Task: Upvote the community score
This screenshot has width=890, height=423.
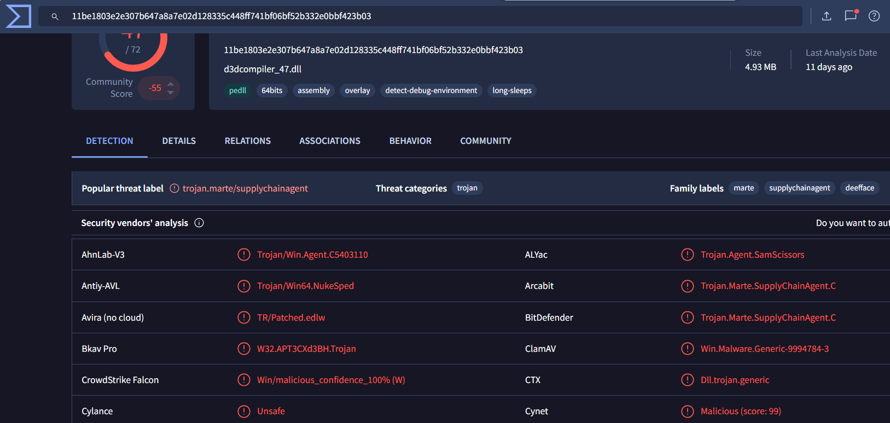Action: pos(171,84)
